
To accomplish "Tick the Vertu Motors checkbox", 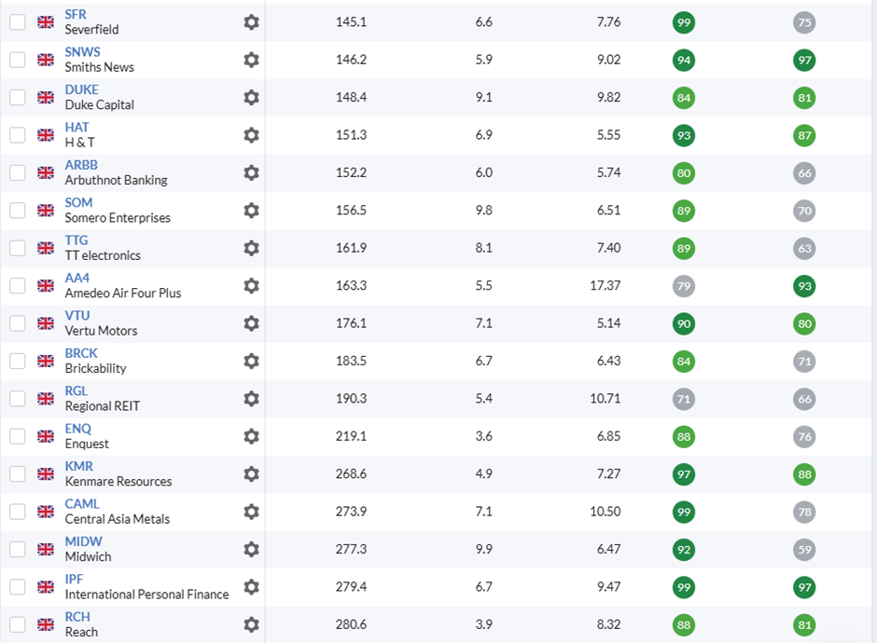I will pos(18,323).
